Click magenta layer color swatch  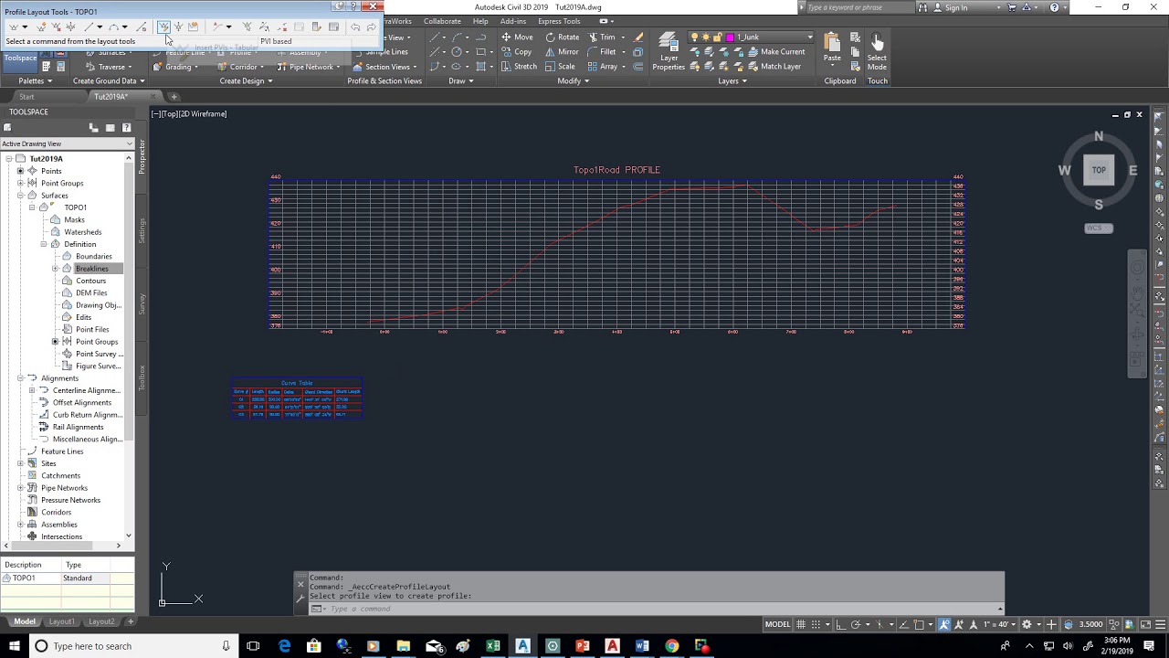[x=730, y=37]
